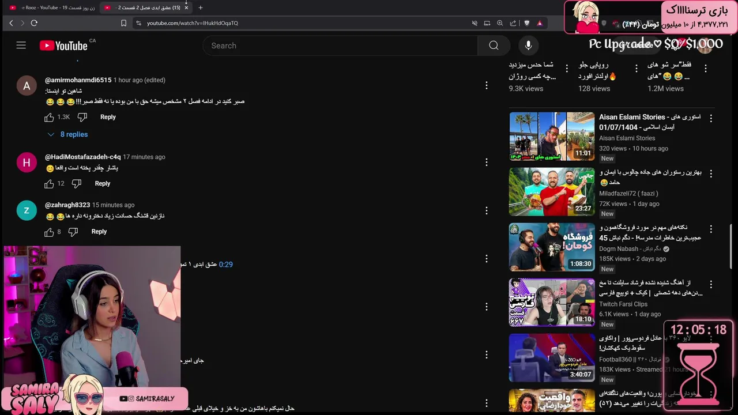Open more options for Dogm Nabash video
This screenshot has height=415, width=738.
coord(711,228)
